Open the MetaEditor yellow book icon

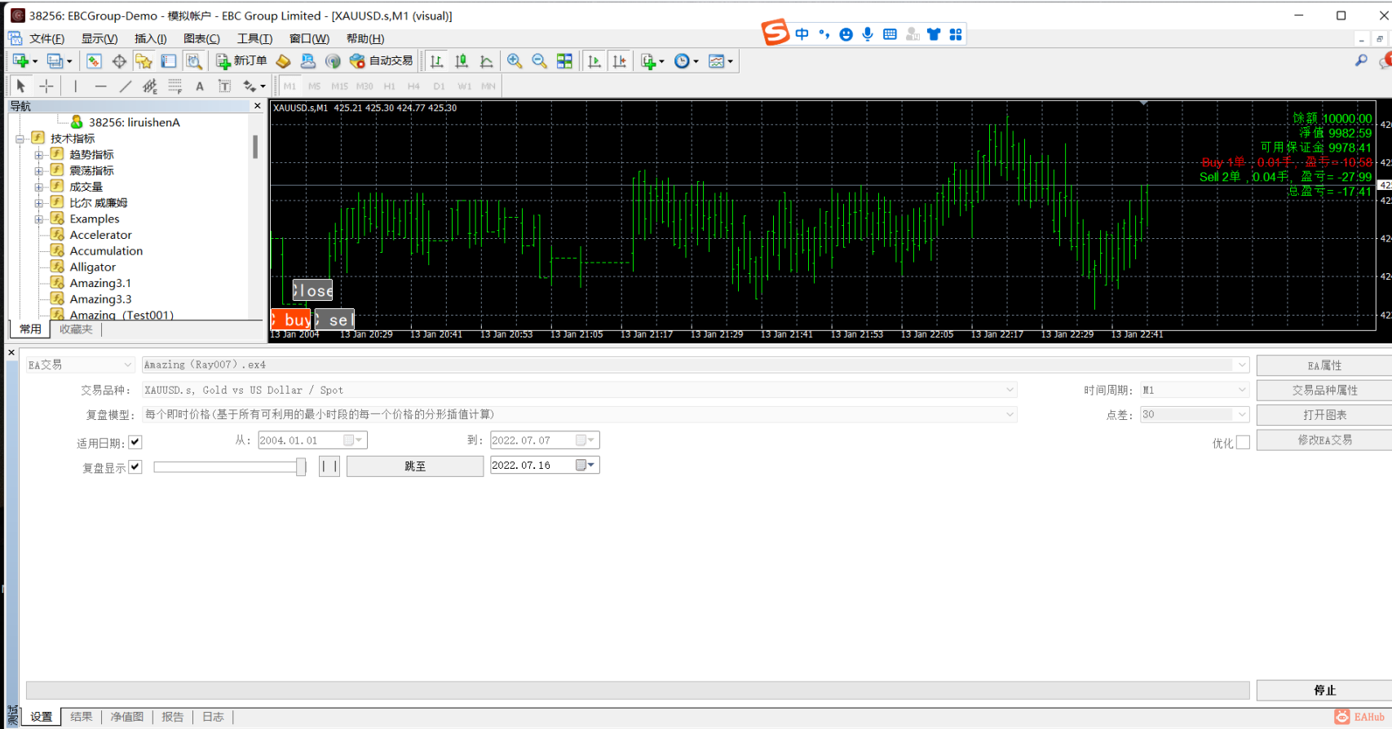[x=283, y=61]
